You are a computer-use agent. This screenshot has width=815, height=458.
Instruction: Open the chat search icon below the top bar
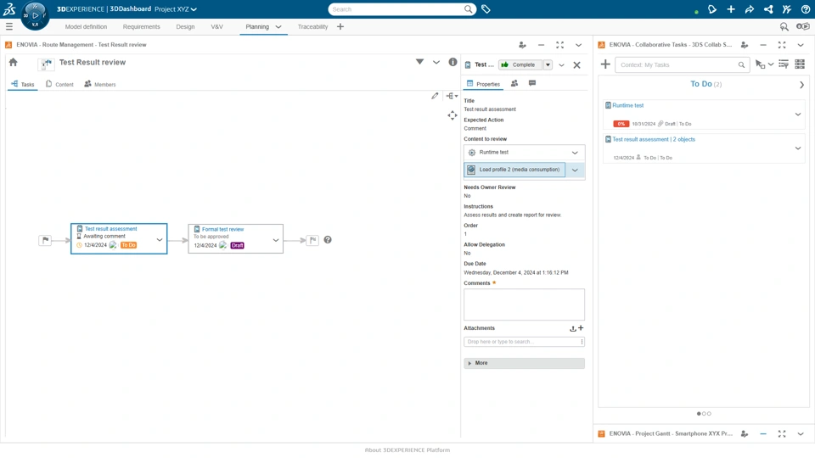click(x=784, y=26)
